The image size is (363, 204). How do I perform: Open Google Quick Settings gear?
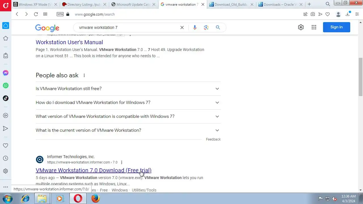pyautogui.click(x=301, y=27)
